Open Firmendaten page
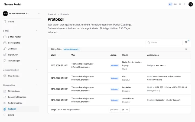 point(21,91)
